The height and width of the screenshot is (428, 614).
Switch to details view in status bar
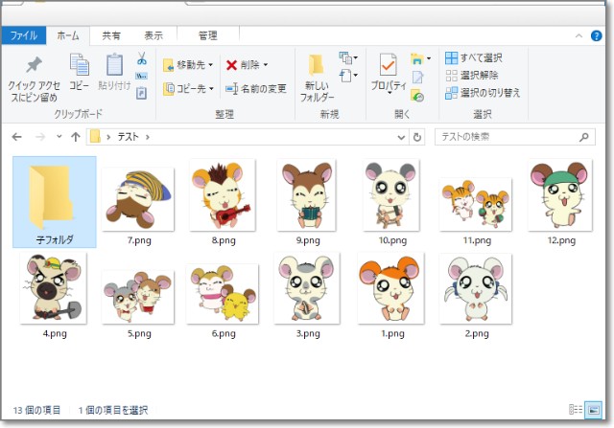point(576,410)
